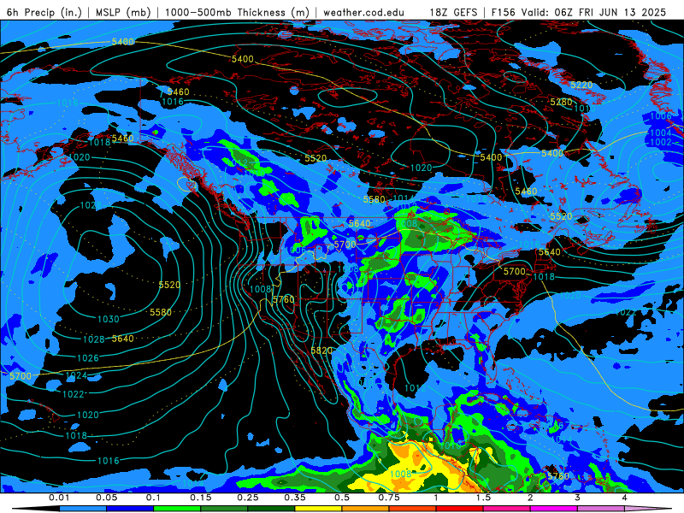684x513 pixels.
Task: Click the bright green 0.1–0.15 legend swatch
Action: pos(177,509)
